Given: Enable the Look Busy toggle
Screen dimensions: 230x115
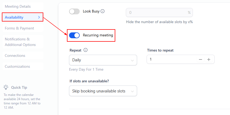Looking at the screenshot, I should click(74, 11).
